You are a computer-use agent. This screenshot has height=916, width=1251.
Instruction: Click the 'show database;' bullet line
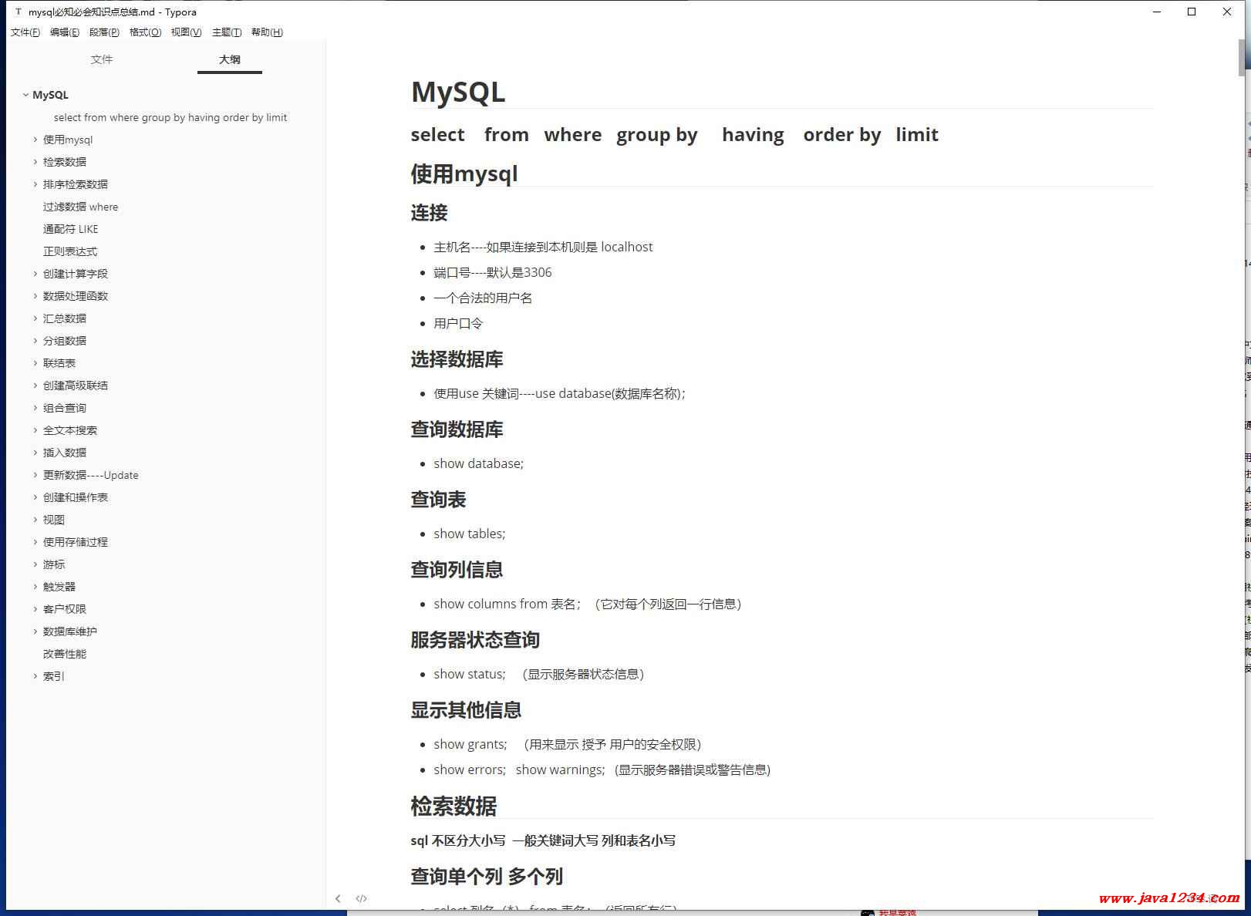[x=478, y=463]
